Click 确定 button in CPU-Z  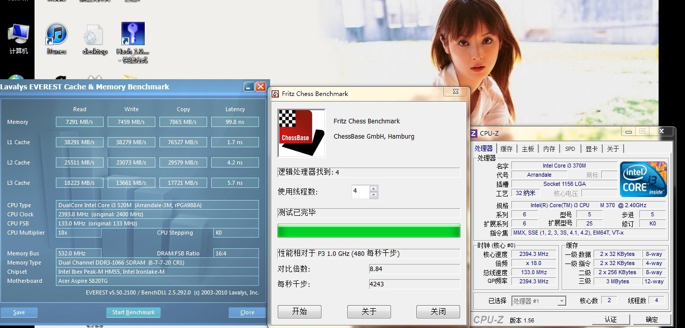pos(652,320)
